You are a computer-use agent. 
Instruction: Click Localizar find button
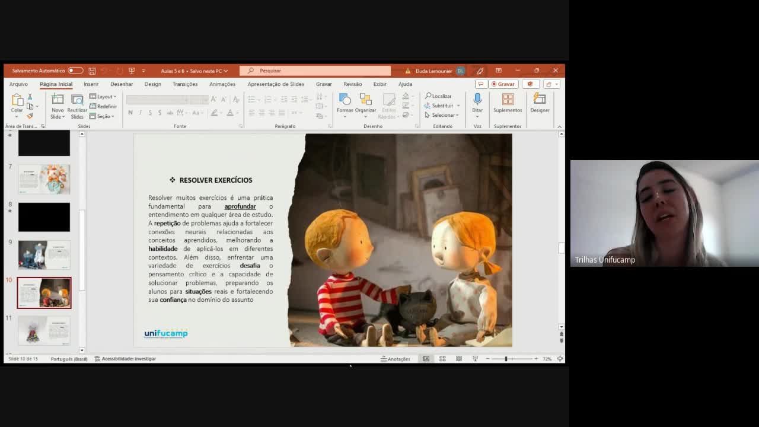pyautogui.click(x=438, y=96)
